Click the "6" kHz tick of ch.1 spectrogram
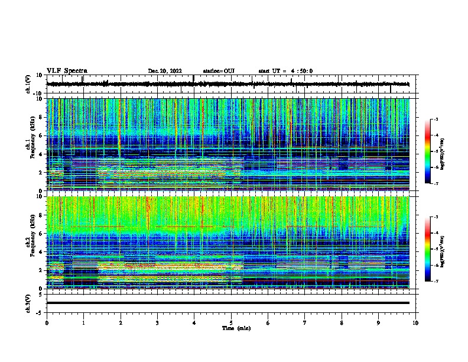This screenshot has width=468, height=362. 41,135
